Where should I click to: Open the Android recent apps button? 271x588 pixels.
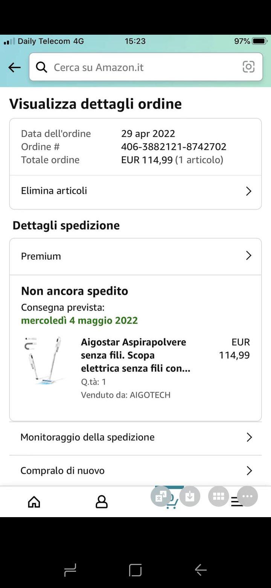tap(70, 570)
